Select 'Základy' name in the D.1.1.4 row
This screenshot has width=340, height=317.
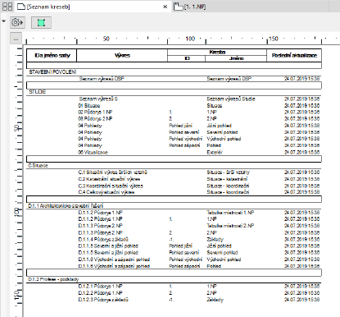(215, 239)
